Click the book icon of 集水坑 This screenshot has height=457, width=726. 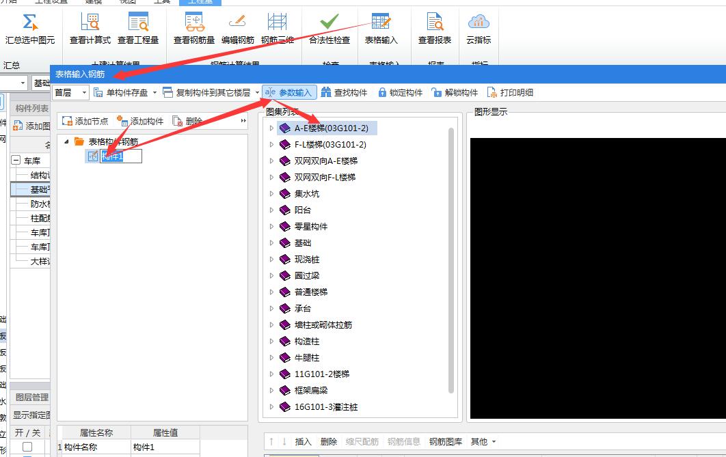point(285,194)
